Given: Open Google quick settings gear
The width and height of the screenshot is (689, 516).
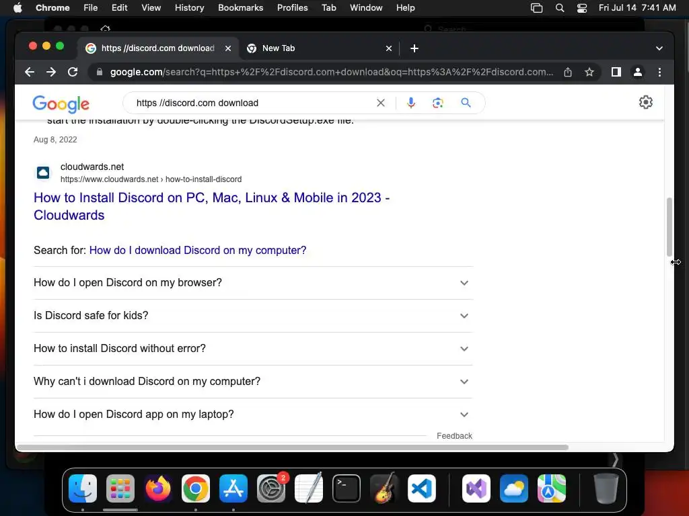Looking at the screenshot, I should point(645,102).
